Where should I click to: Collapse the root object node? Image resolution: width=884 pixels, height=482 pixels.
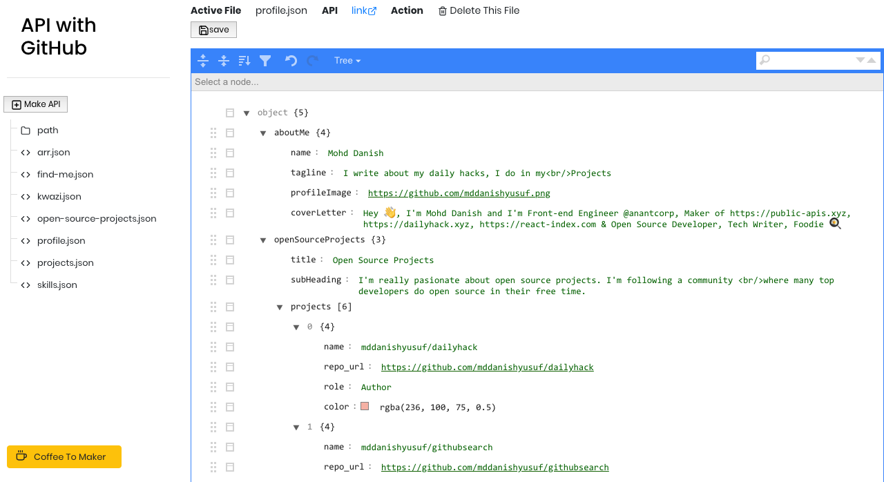pyautogui.click(x=247, y=113)
